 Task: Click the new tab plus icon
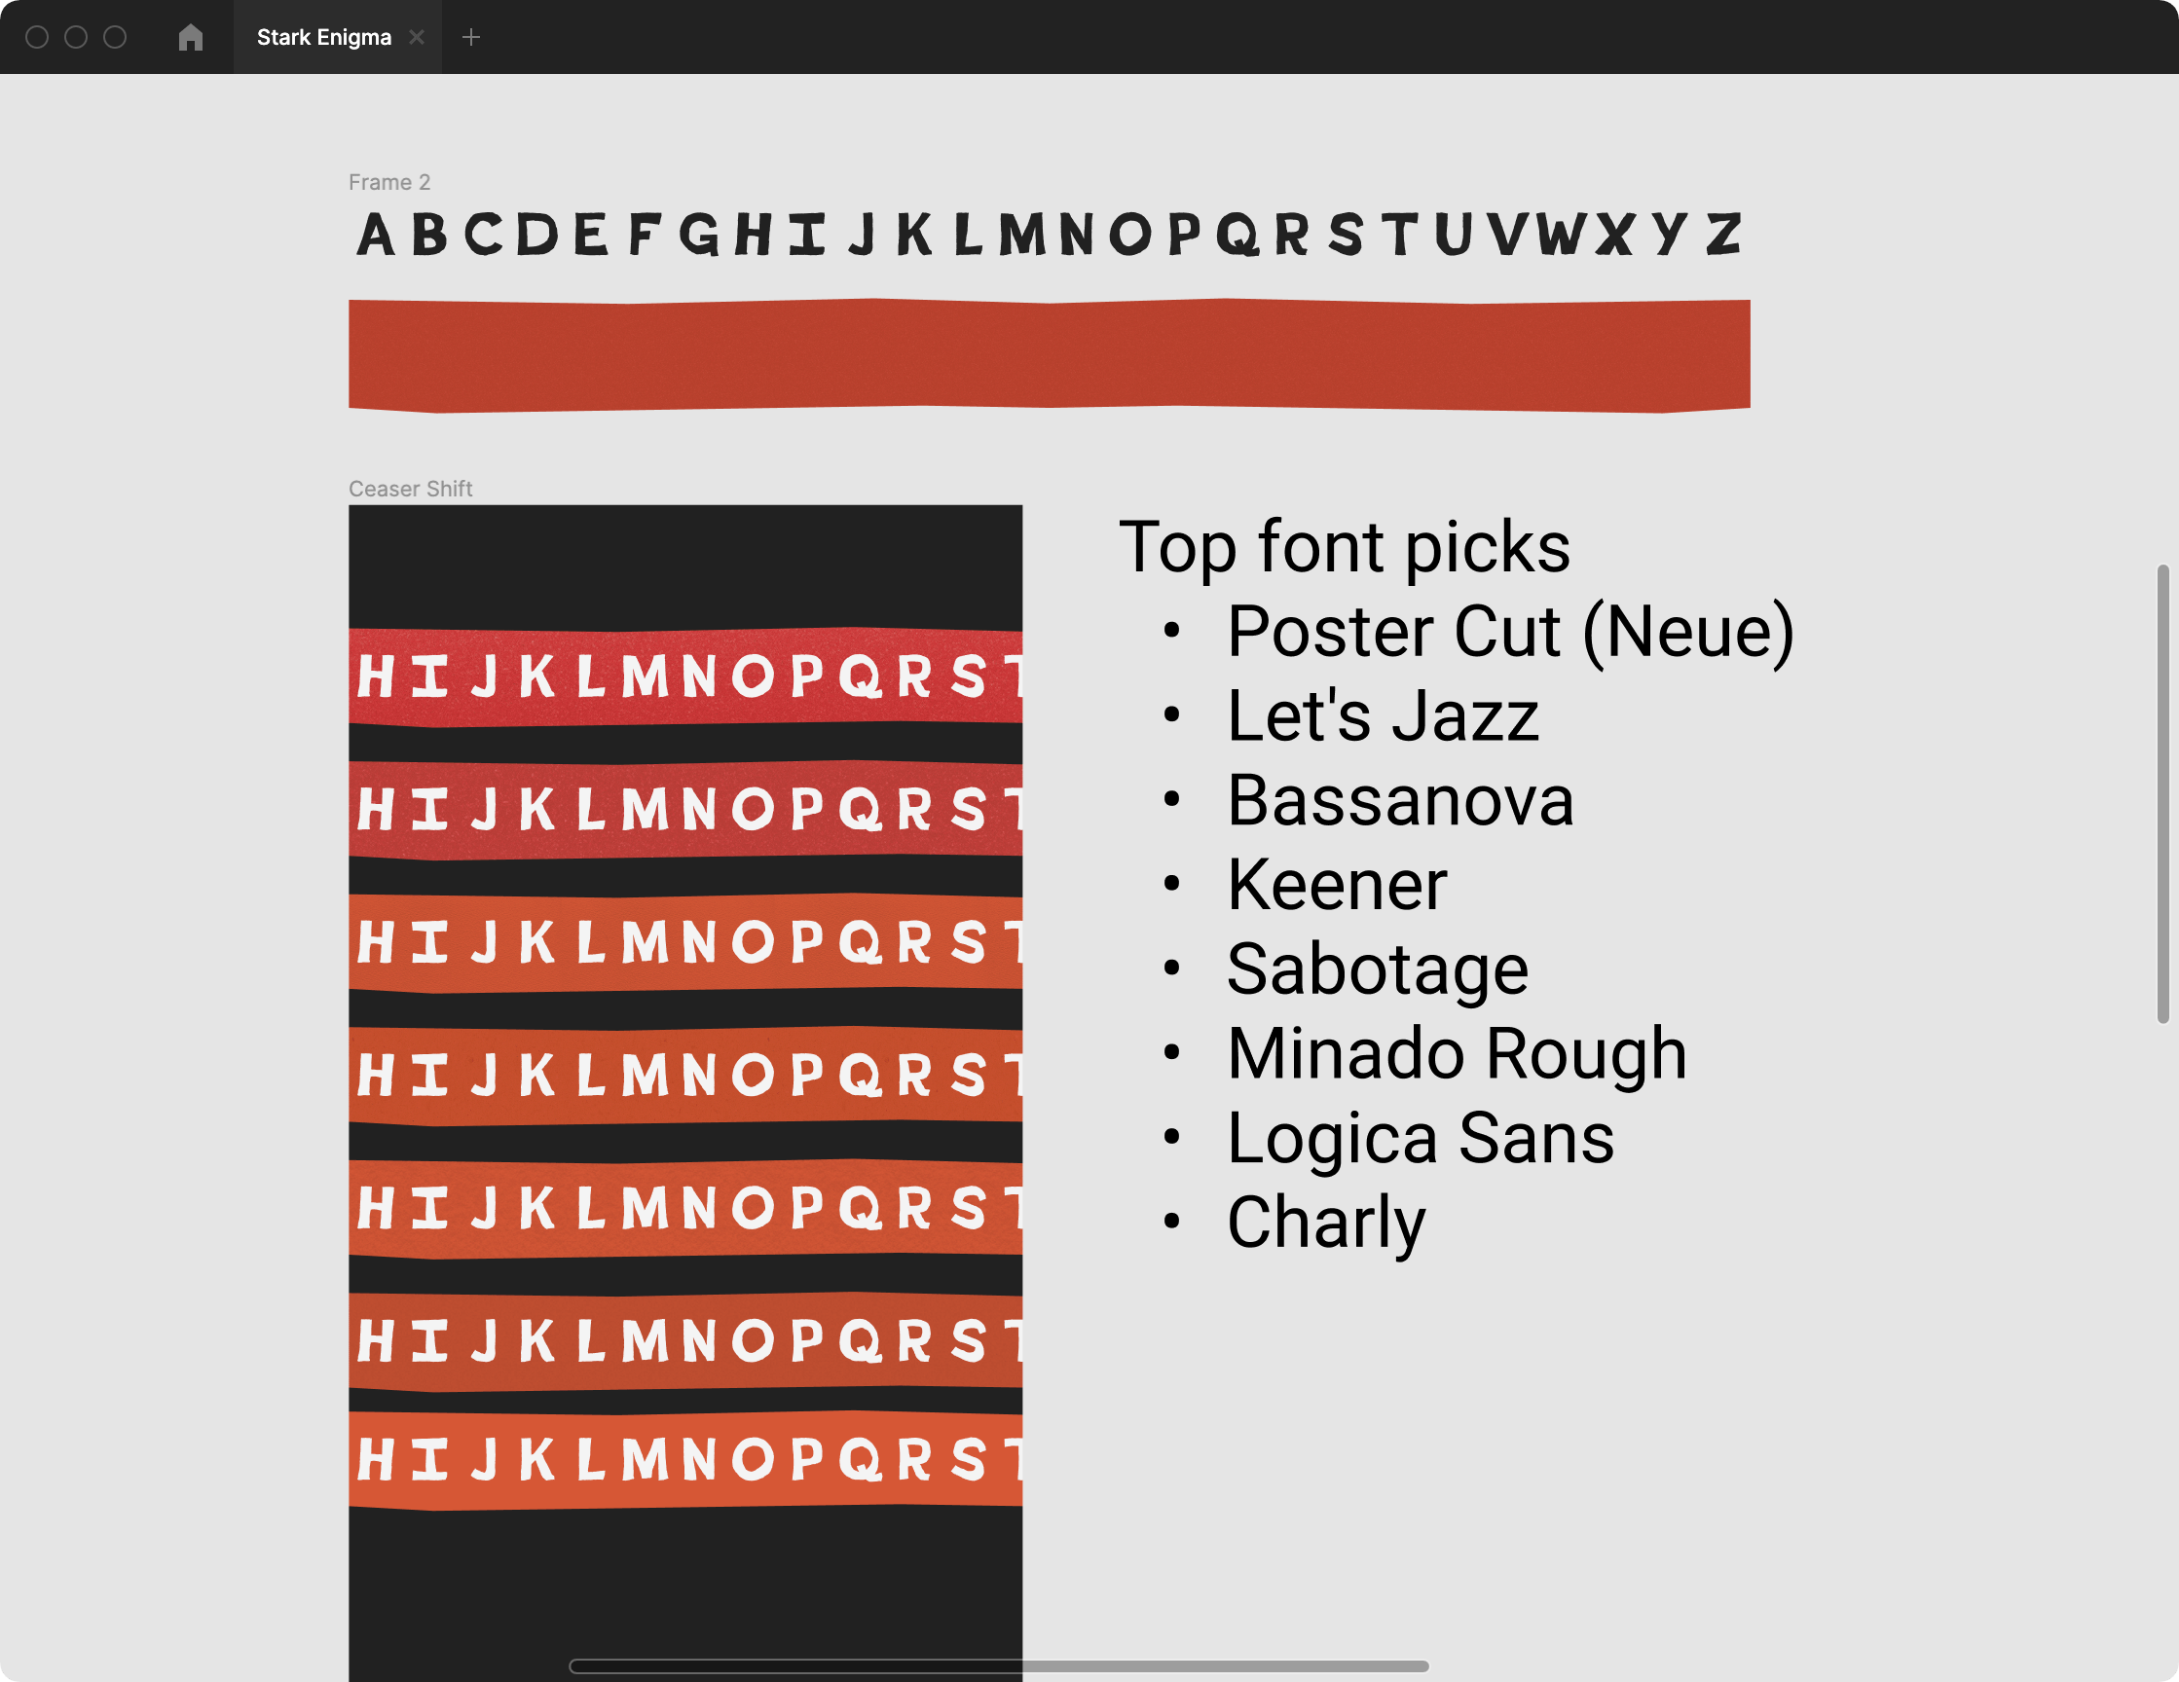tap(470, 32)
